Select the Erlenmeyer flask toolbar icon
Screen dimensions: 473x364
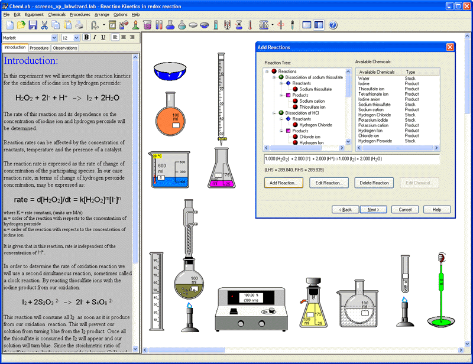[169, 25]
